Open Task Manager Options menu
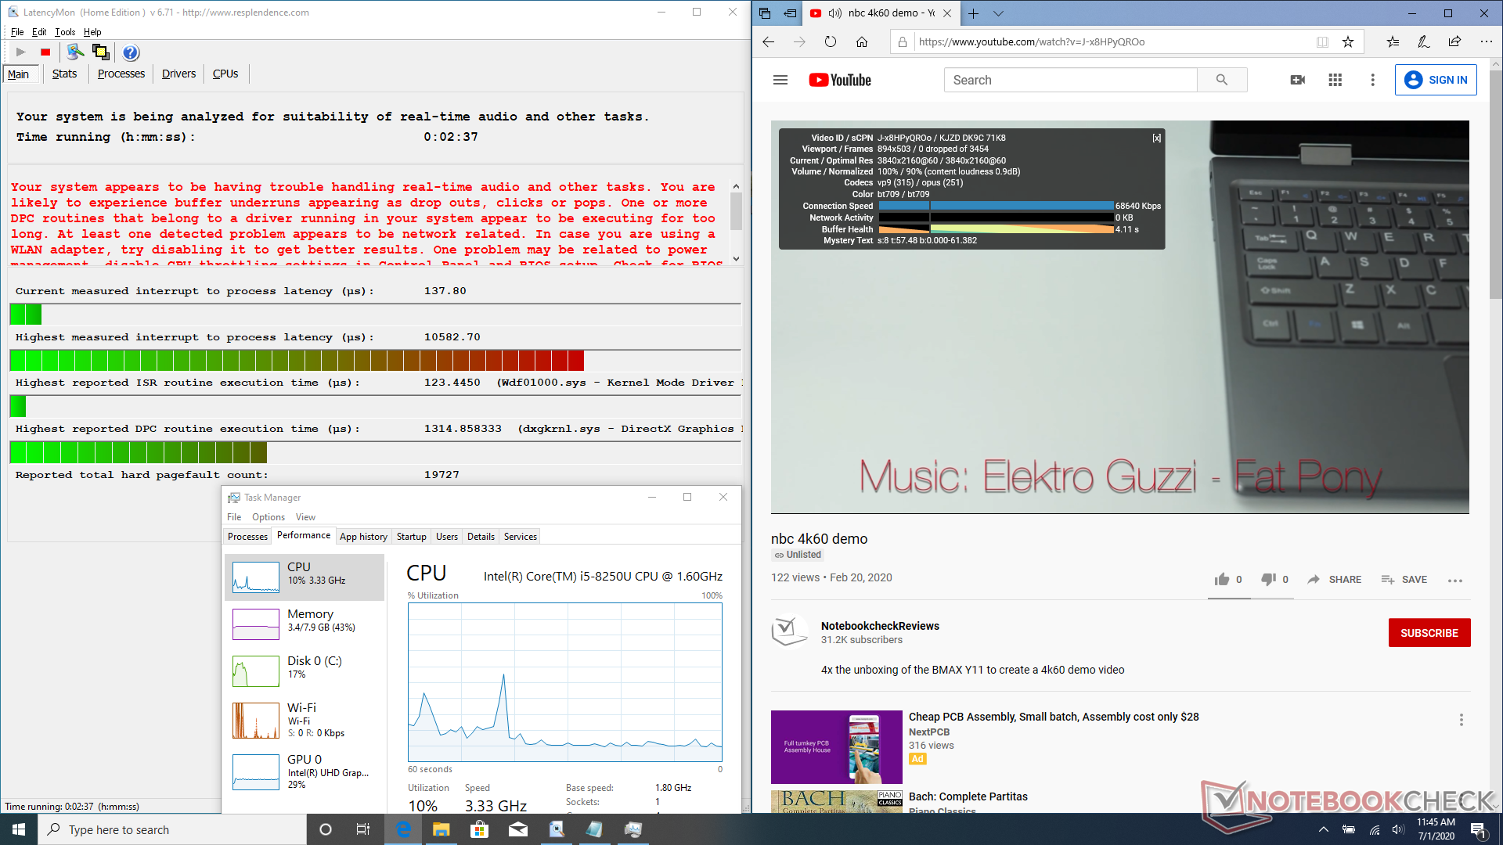 tap(269, 517)
